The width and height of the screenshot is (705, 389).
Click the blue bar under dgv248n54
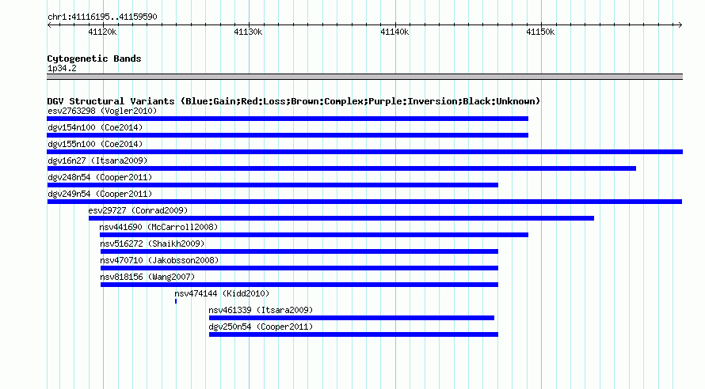[x=272, y=185]
